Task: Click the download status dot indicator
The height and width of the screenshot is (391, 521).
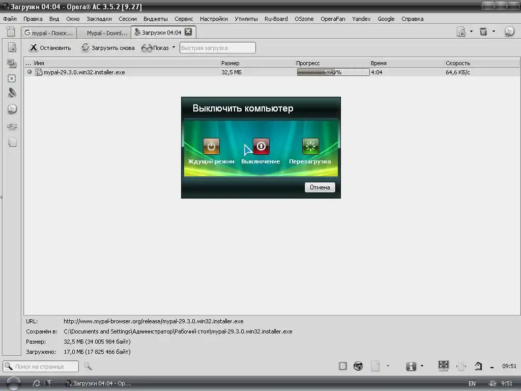Action: pos(30,72)
